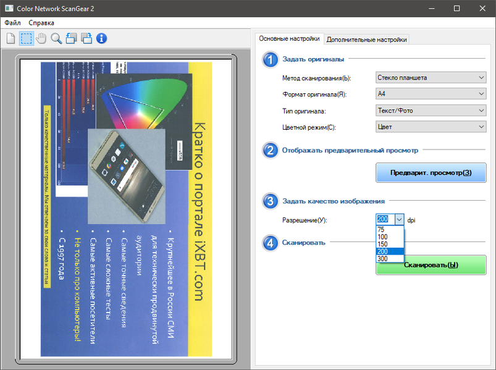Open the Тип оригинала Текст/Фото dropdown
Image resolution: width=496 pixels, height=370 pixels.
pyautogui.click(x=431, y=111)
